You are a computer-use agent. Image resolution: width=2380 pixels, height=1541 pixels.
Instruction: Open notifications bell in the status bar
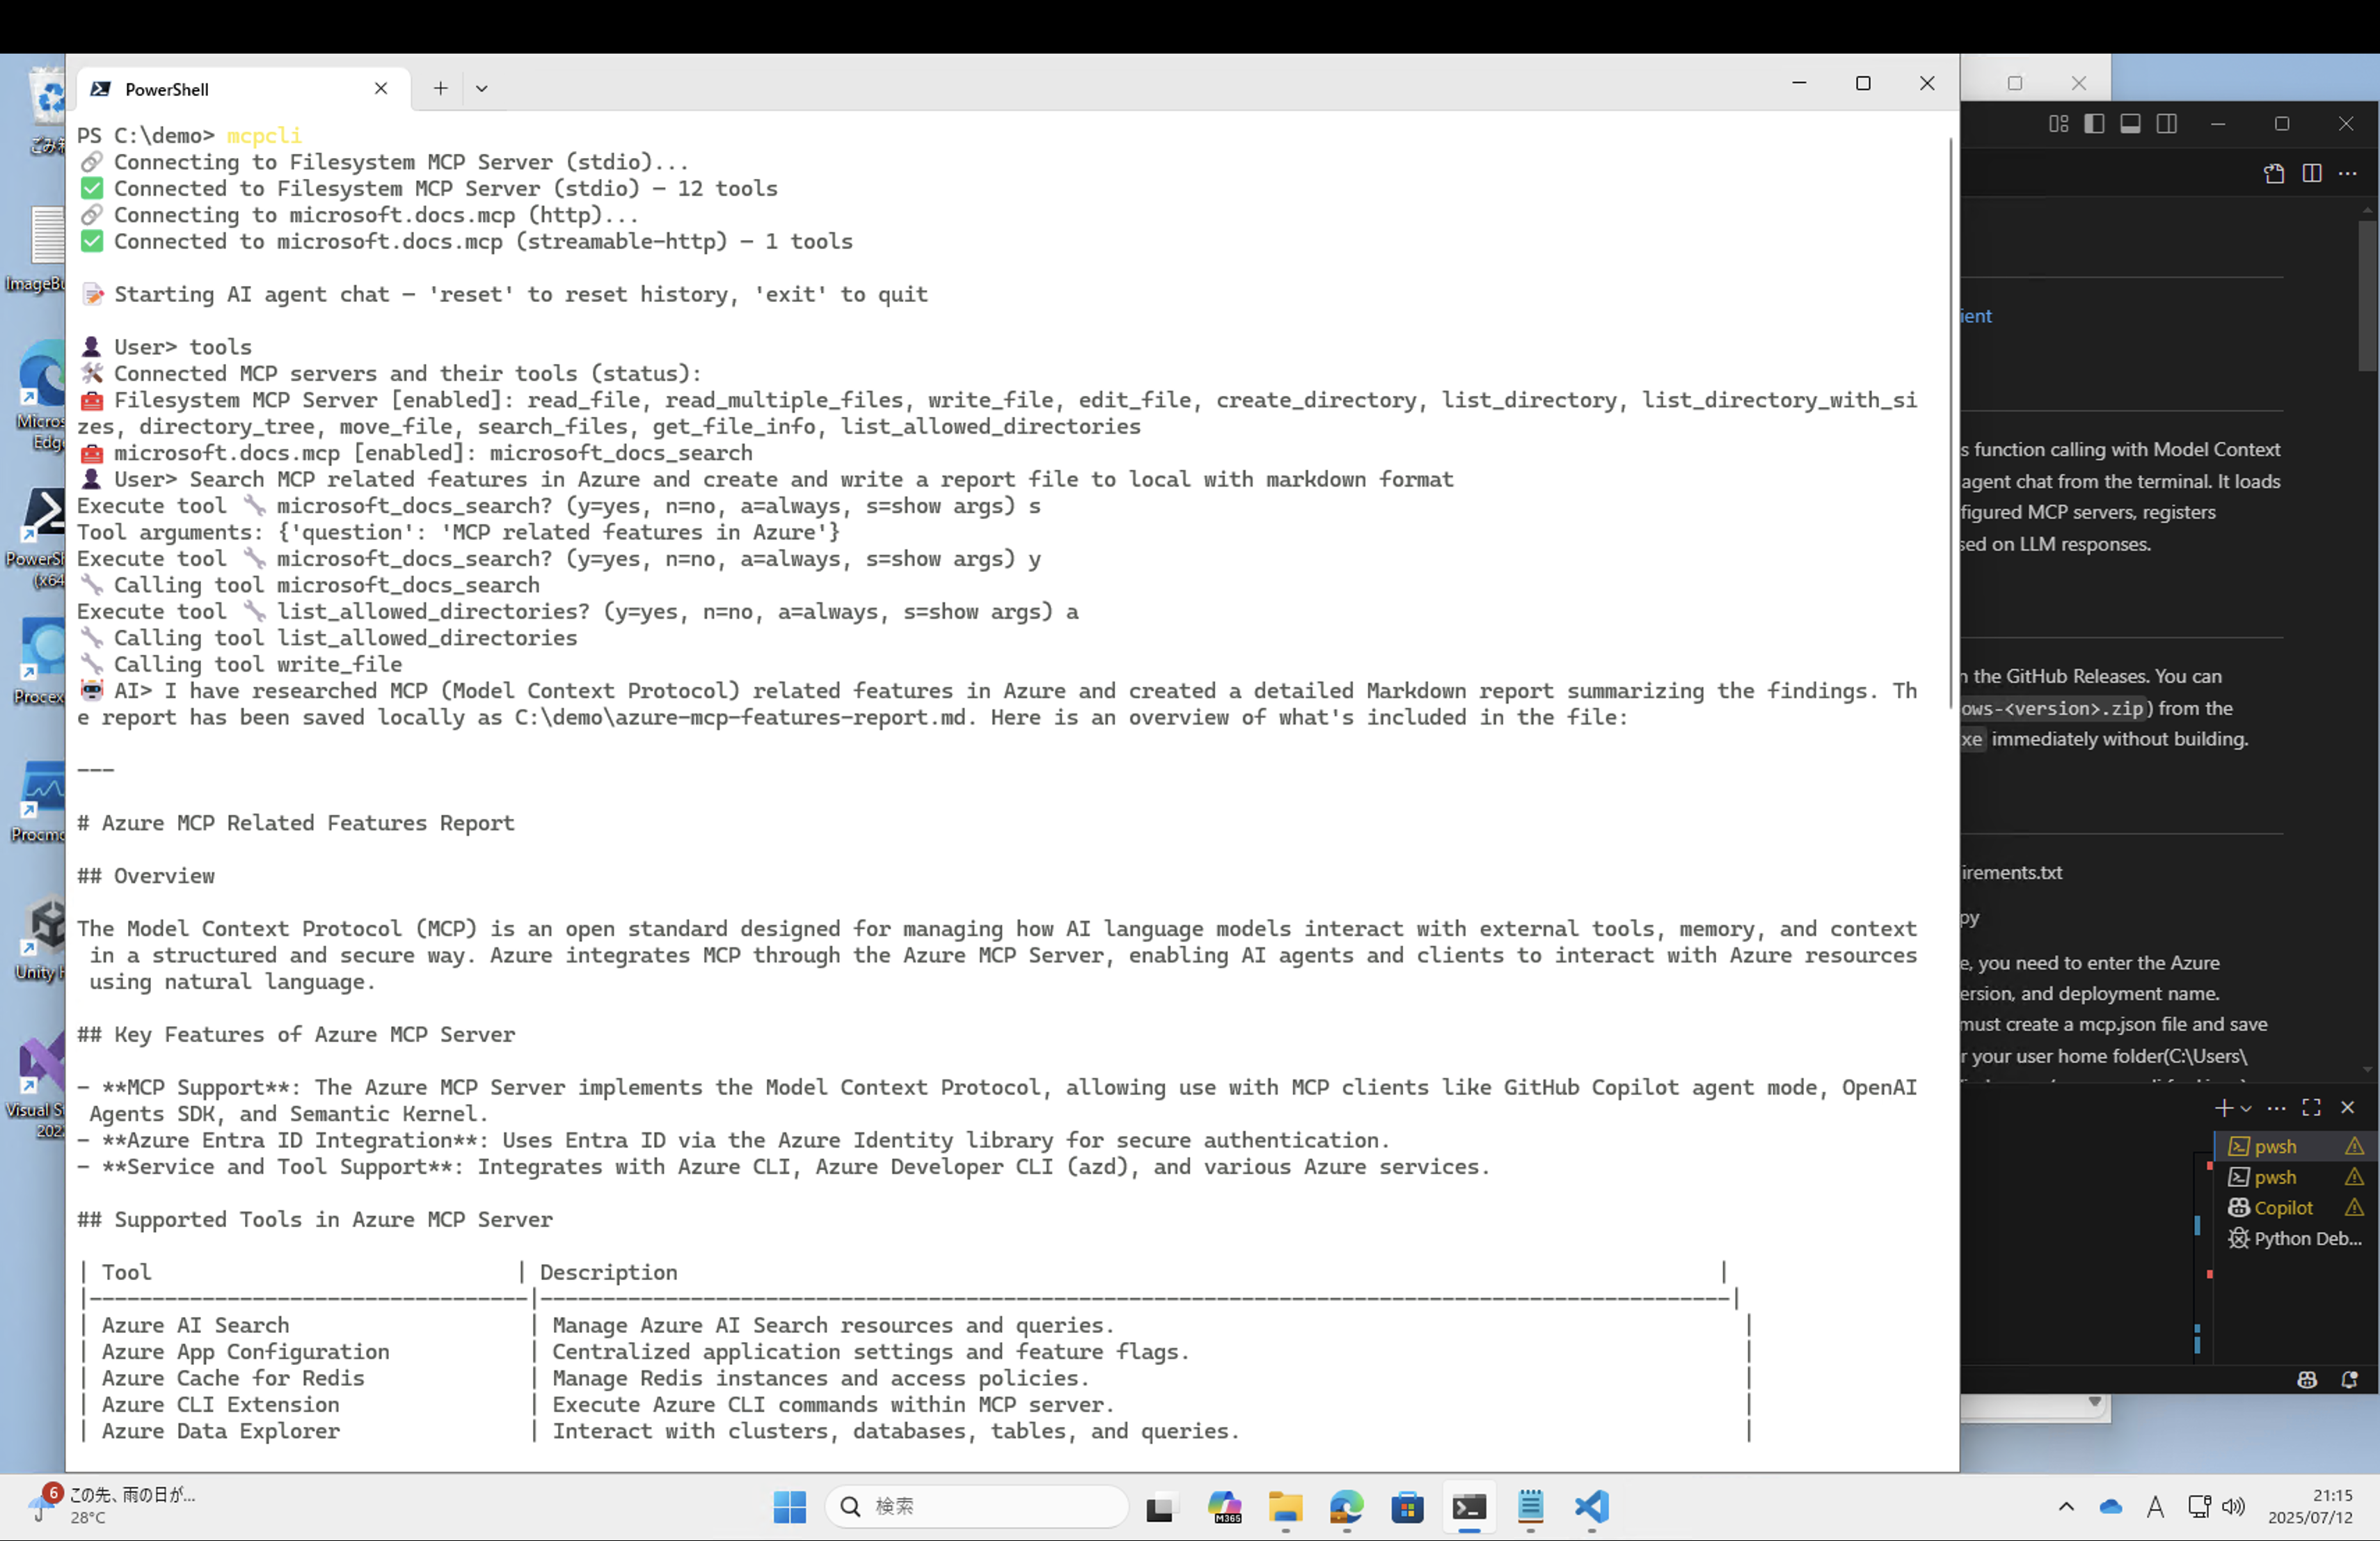point(2349,1380)
